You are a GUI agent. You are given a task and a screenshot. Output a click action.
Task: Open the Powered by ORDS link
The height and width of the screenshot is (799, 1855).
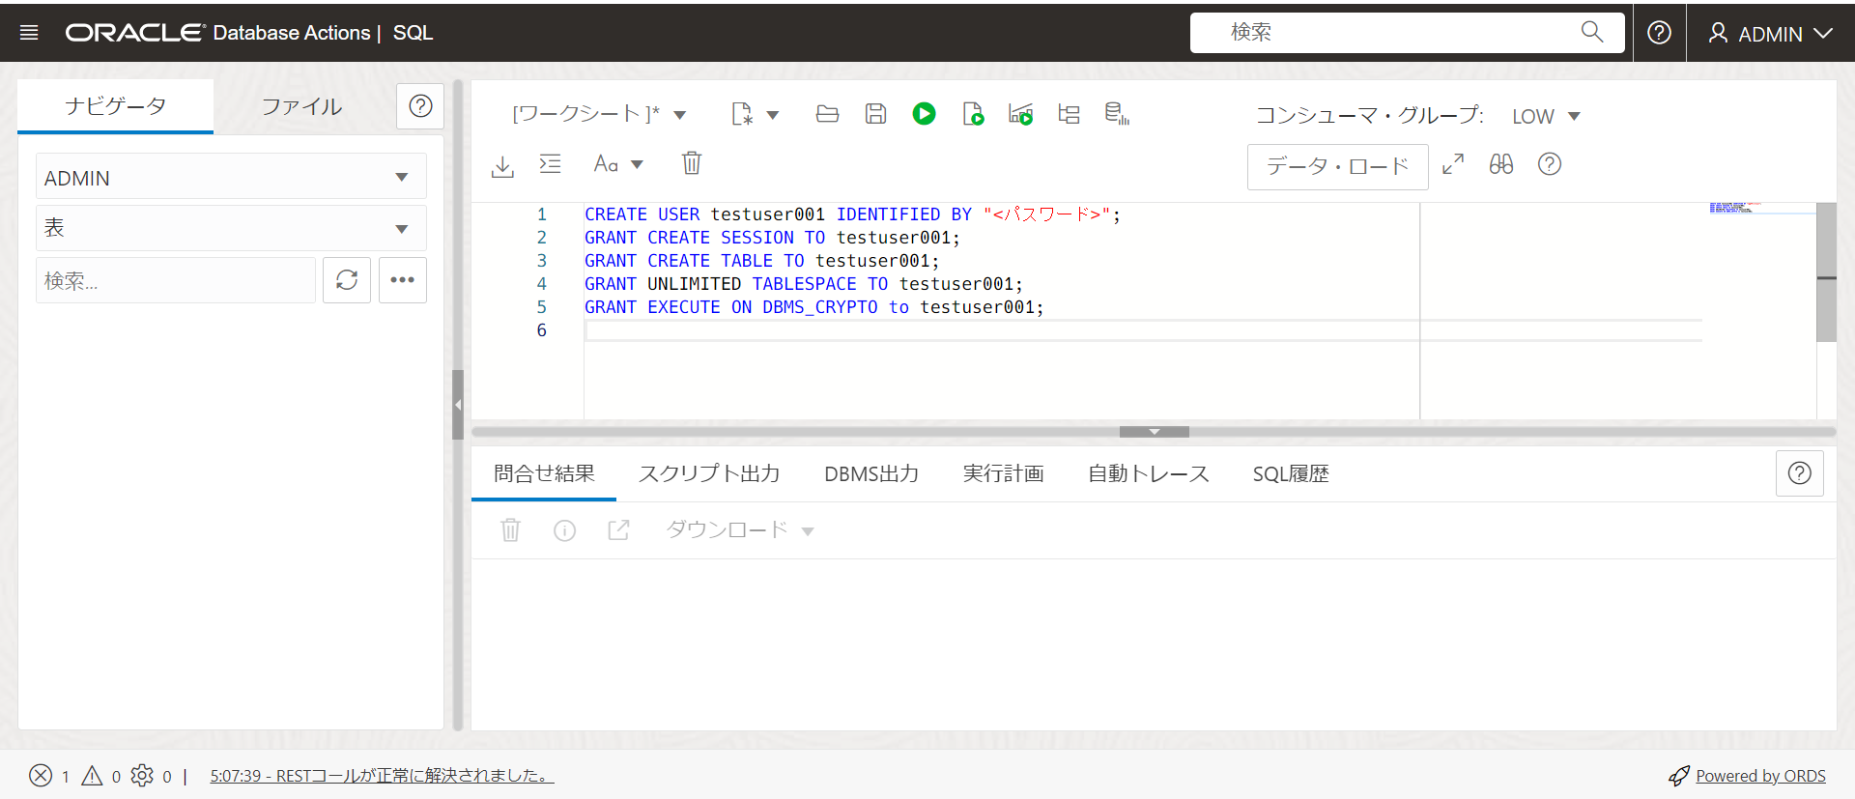click(x=1760, y=776)
